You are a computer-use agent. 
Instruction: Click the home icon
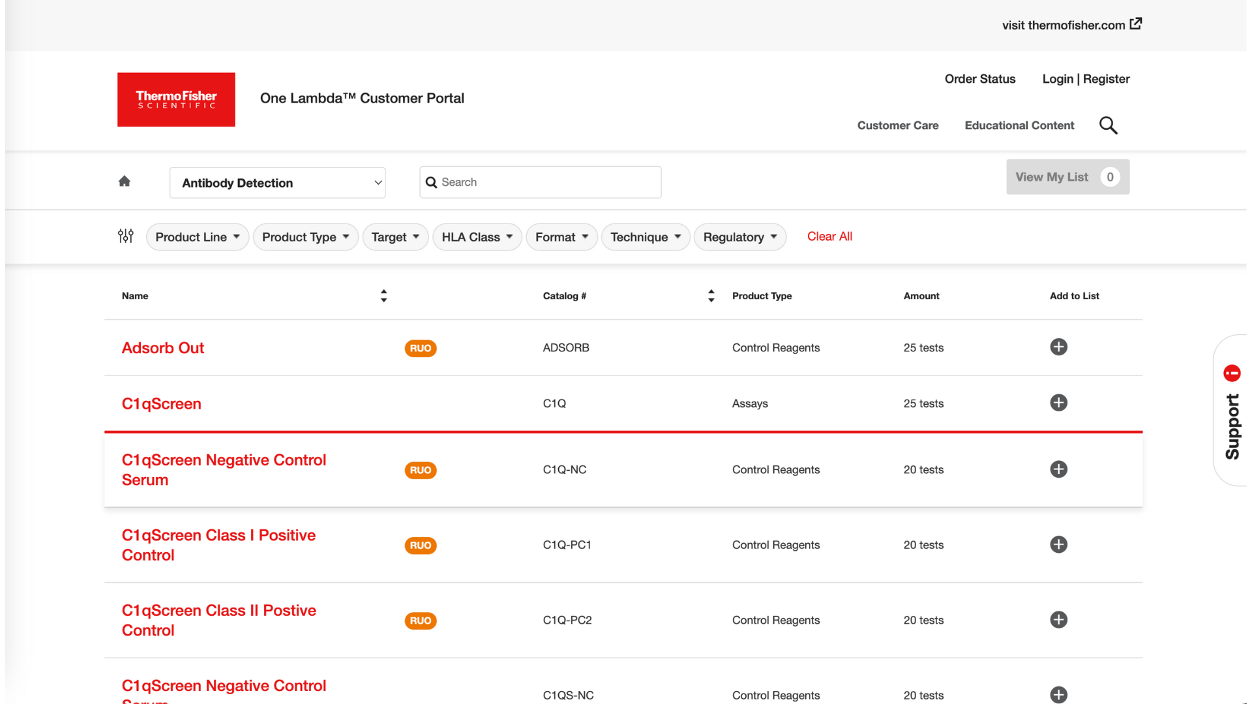click(125, 181)
